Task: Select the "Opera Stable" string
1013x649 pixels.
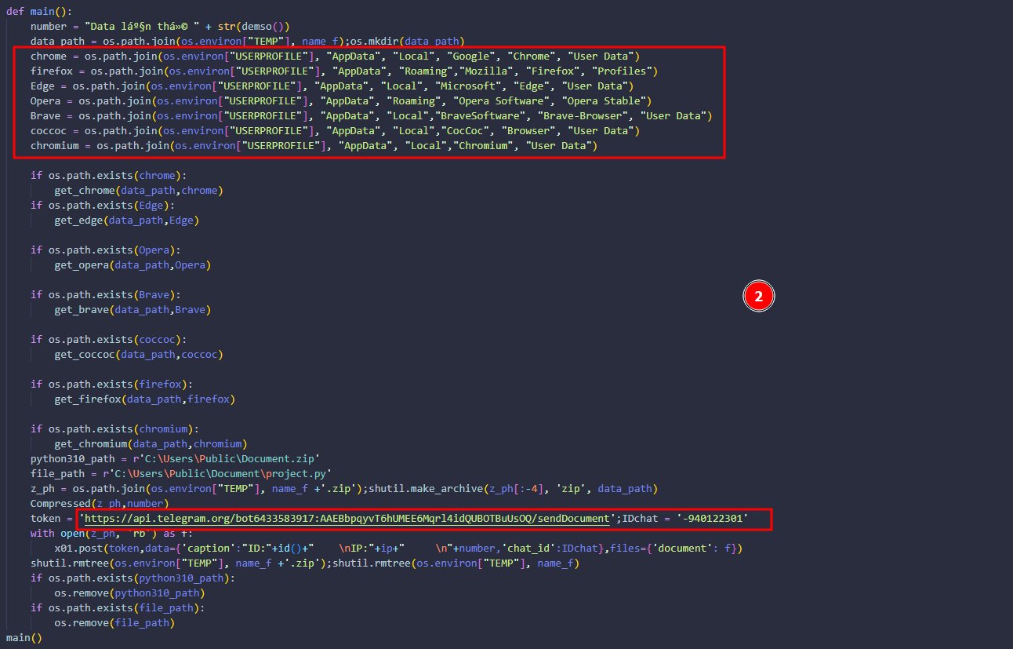Action: point(603,100)
